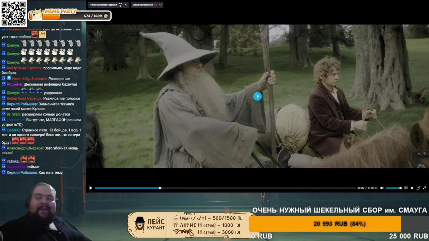Click the Пейс Курант logo
Screen dimensions: 429x241
[150, 225]
